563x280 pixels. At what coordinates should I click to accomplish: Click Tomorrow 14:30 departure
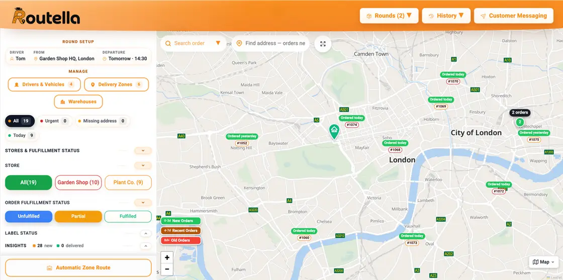[x=125, y=56]
